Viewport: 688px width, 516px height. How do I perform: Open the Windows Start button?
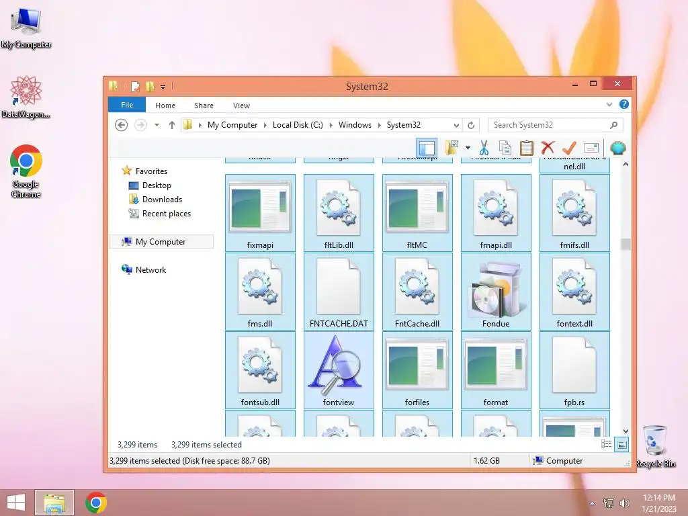(x=16, y=503)
